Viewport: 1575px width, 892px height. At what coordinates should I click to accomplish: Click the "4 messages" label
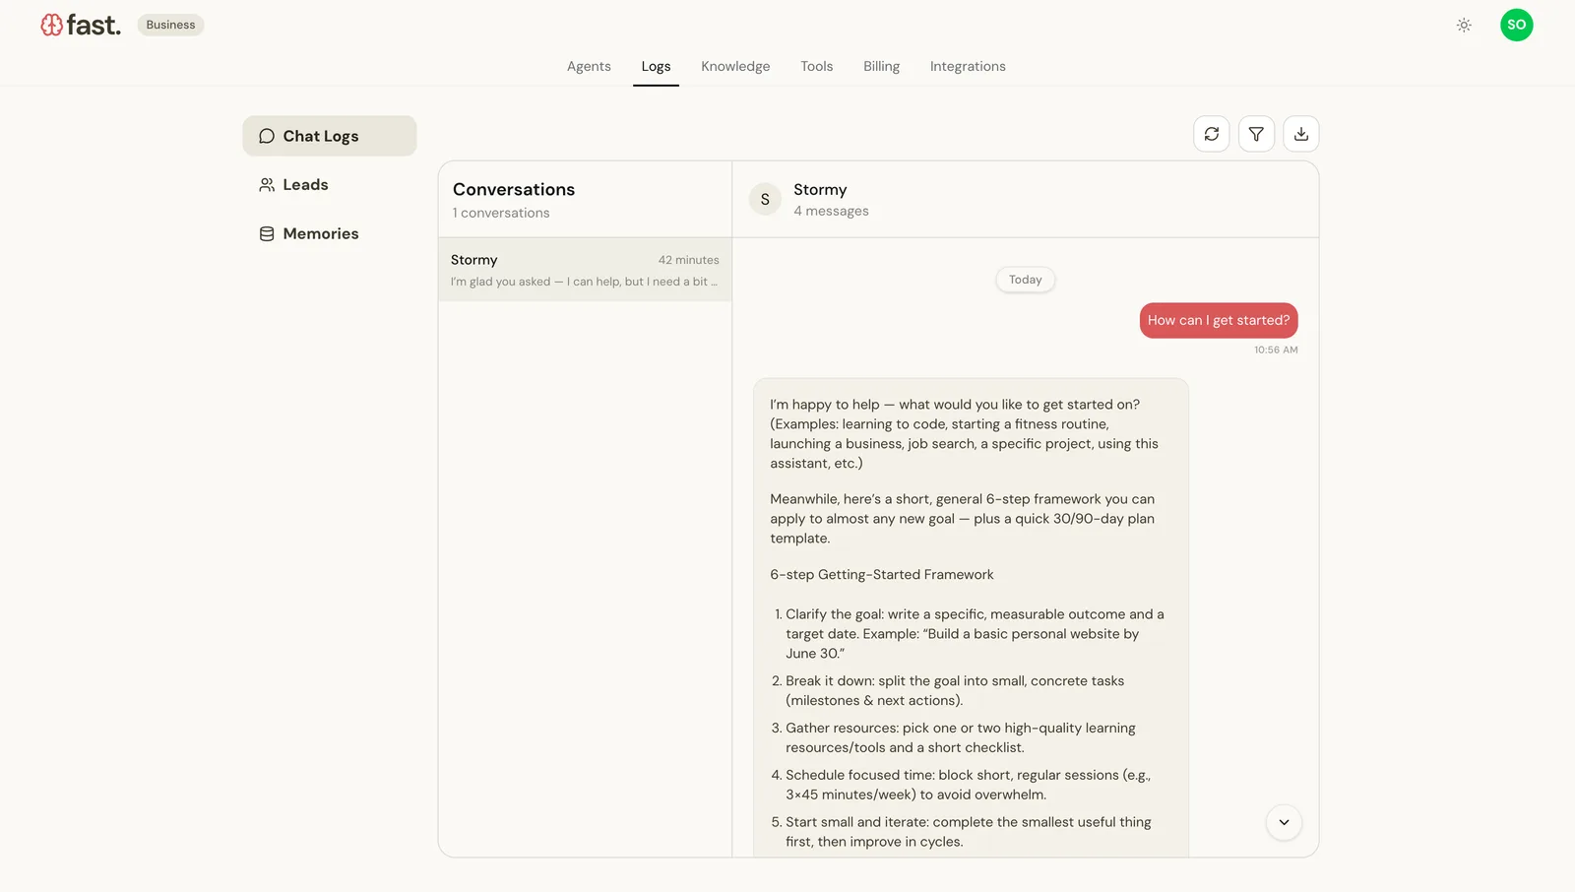click(x=831, y=211)
